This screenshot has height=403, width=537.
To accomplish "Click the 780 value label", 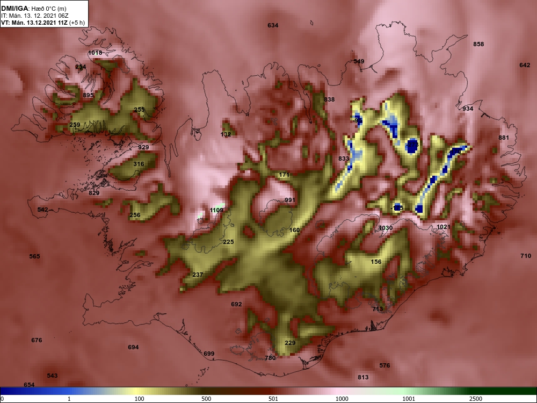I will coord(270,358).
